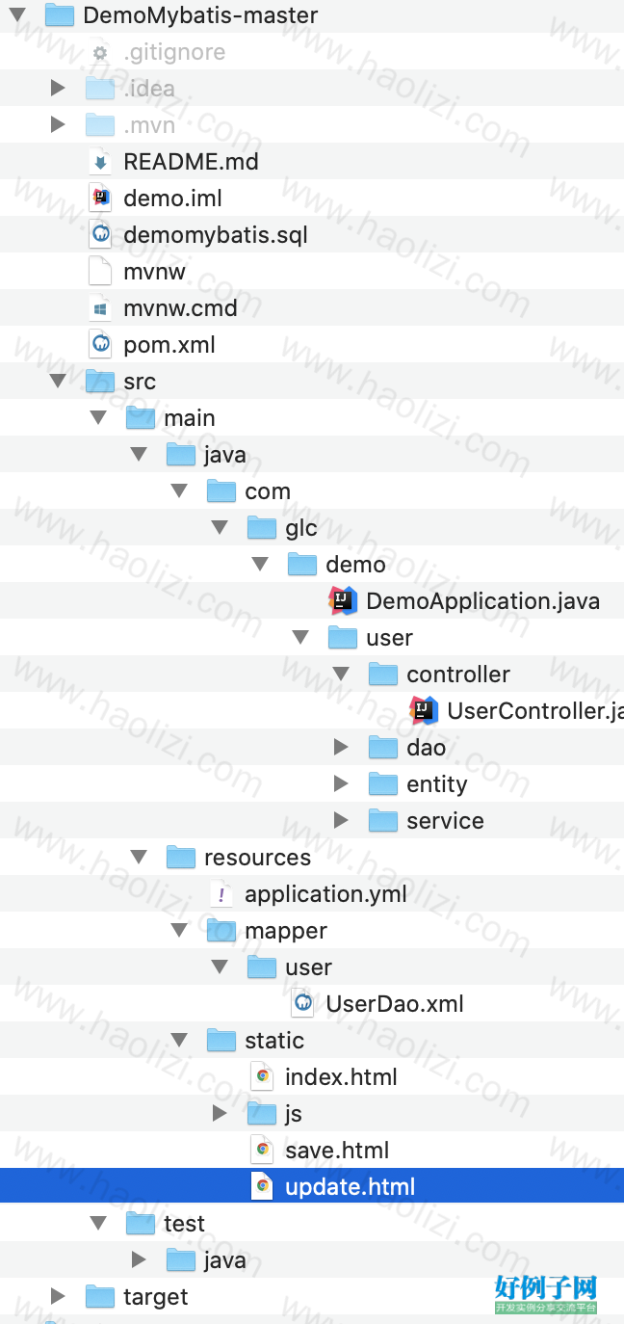The image size is (624, 1324).
Task: Select the DemoApplication.java file name
Action: (482, 601)
